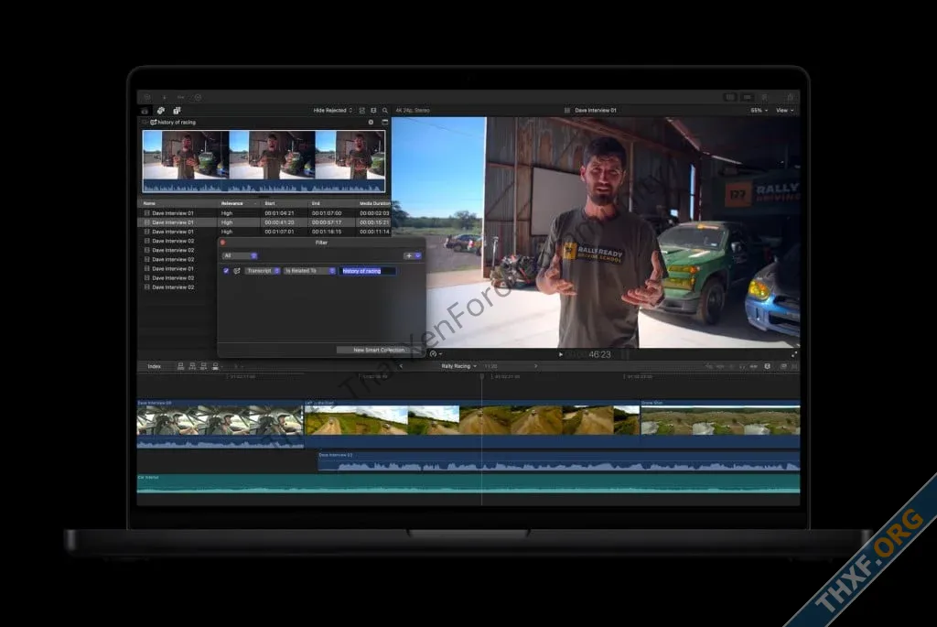The width and height of the screenshot is (937, 627).
Task: Open the viewer zoom 65% menu
Action: 759,110
